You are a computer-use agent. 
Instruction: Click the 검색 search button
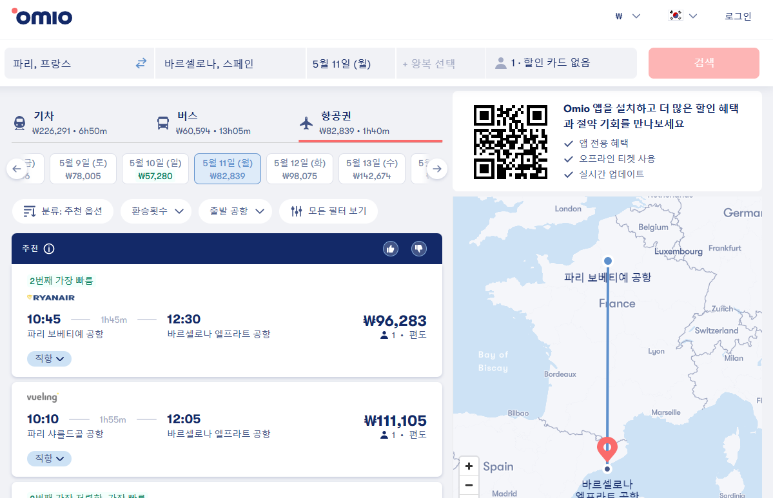(703, 63)
